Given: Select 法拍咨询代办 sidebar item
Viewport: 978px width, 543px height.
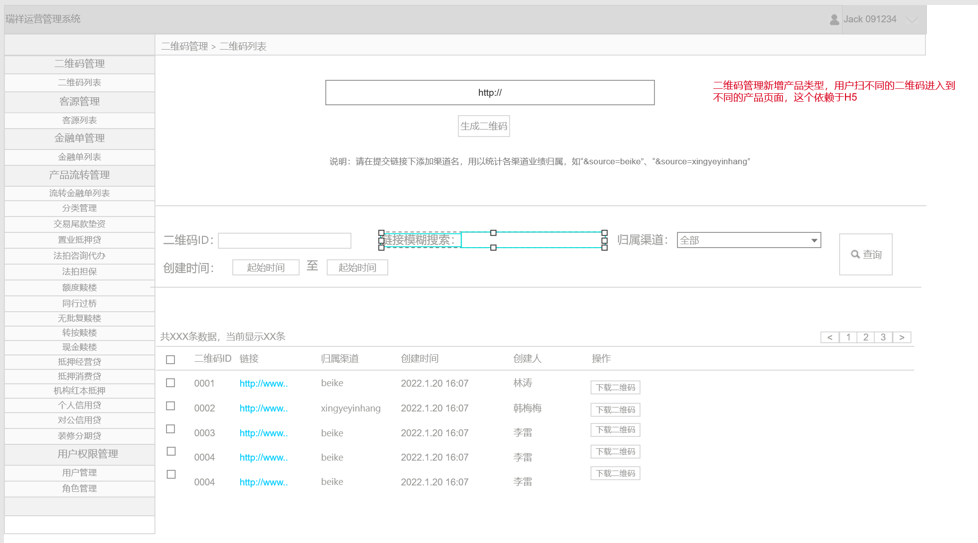Looking at the screenshot, I should 79,256.
